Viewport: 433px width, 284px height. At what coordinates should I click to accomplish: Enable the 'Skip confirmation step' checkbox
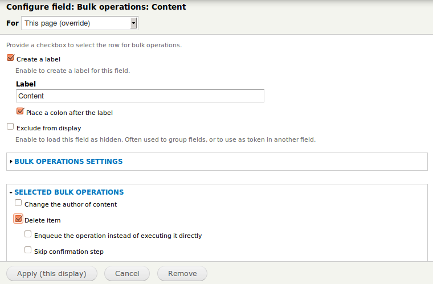[28, 250]
